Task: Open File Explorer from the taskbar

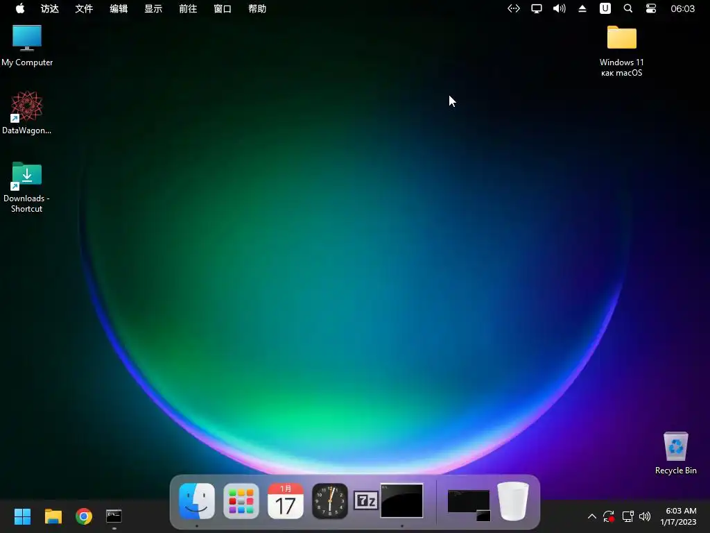Action: coord(53,516)
